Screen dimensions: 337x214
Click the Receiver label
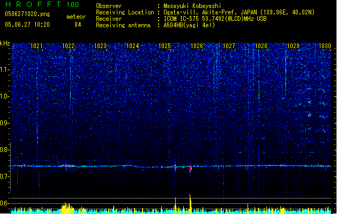(x=109, y=19)
